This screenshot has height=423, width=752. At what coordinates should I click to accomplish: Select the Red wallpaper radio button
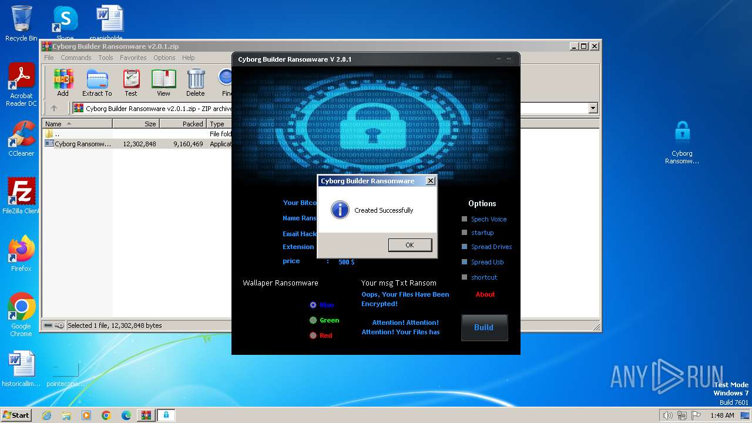pyautogui.click(x=313, y=335)
